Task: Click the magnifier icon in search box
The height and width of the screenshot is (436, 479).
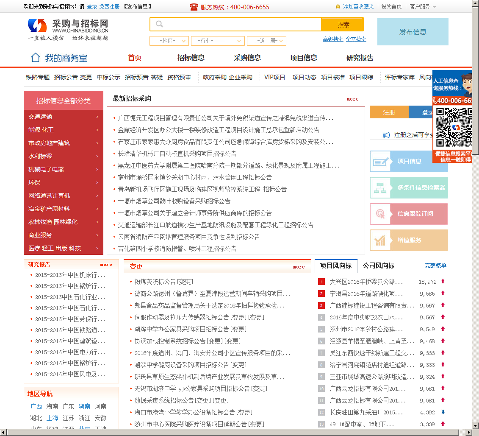Action: tap(159, 24)
